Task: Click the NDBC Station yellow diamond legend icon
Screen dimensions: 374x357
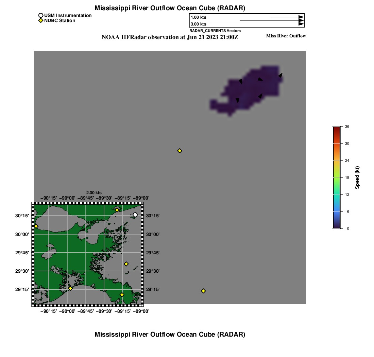Action: click(41, 20)
